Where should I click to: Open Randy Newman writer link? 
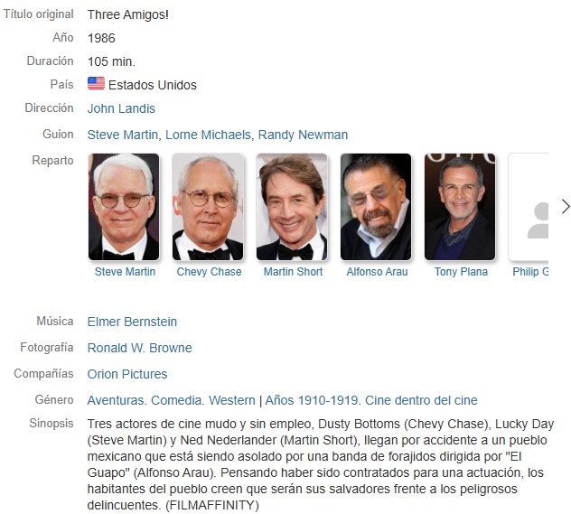[303, 135]
